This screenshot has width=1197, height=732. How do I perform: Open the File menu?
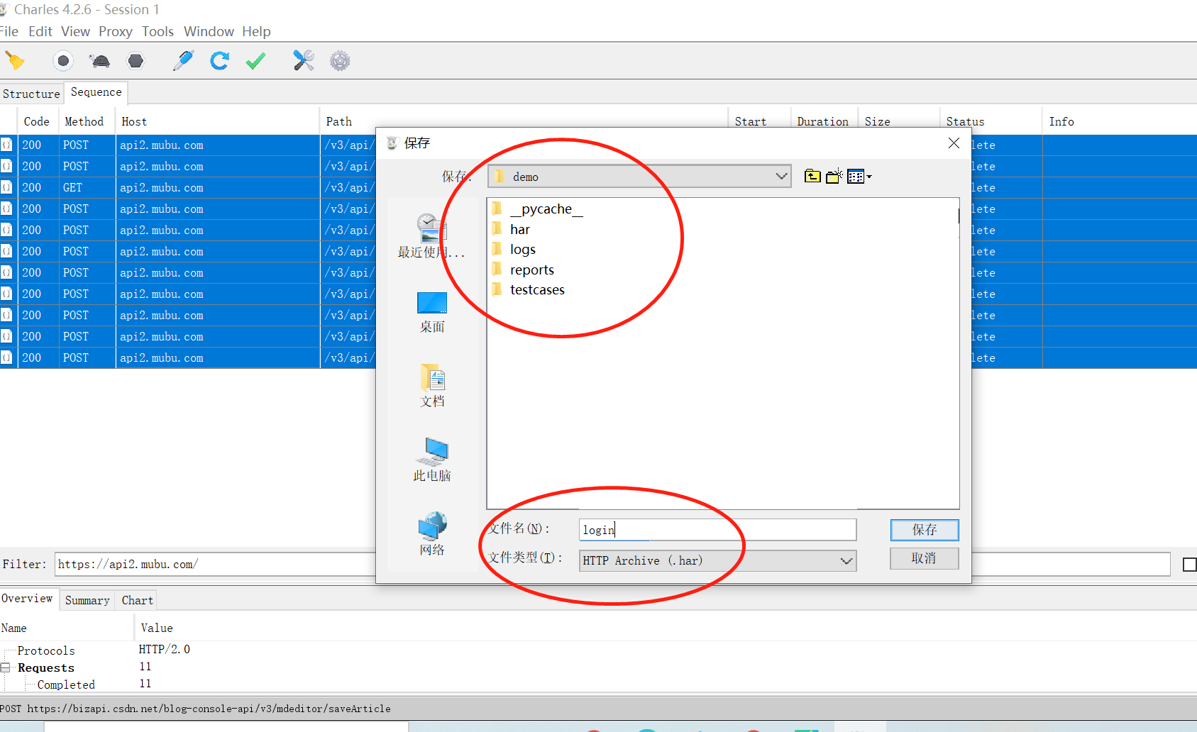[x=9, y=31]
